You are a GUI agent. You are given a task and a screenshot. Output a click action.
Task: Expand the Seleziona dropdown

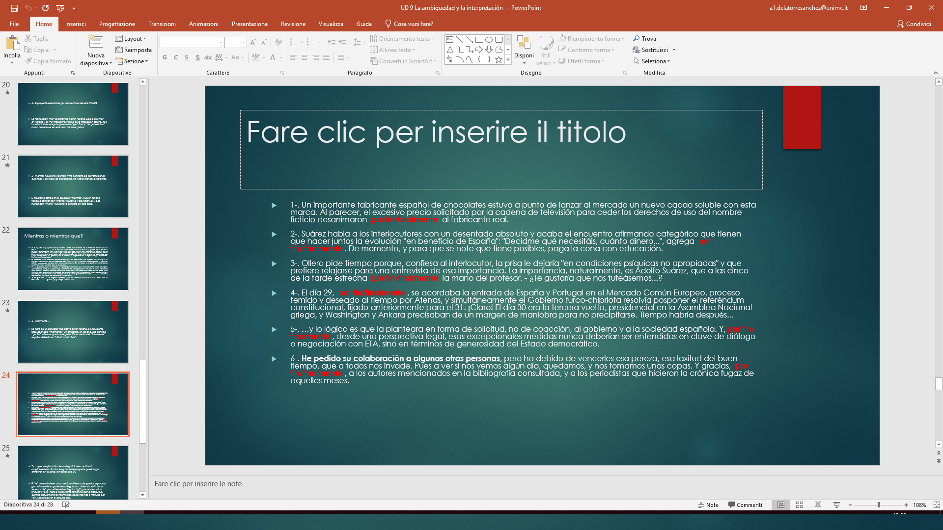pyautogui.click(x=652, y=61)
